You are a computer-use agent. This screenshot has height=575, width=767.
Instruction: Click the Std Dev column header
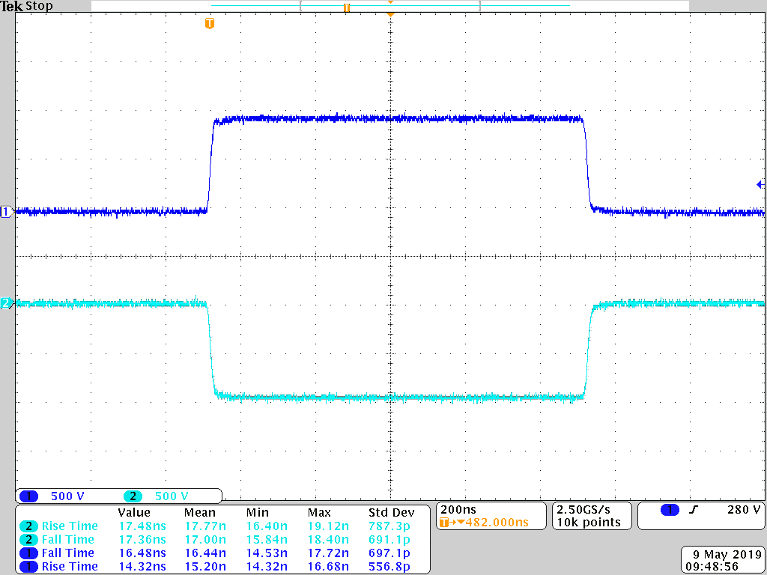[391, 513]
